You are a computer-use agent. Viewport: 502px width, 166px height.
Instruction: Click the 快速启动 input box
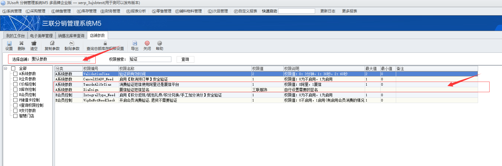click(296, 11)
